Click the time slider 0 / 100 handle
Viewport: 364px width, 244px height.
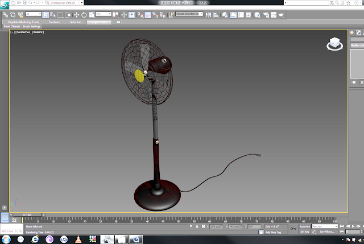coord(27,215)
